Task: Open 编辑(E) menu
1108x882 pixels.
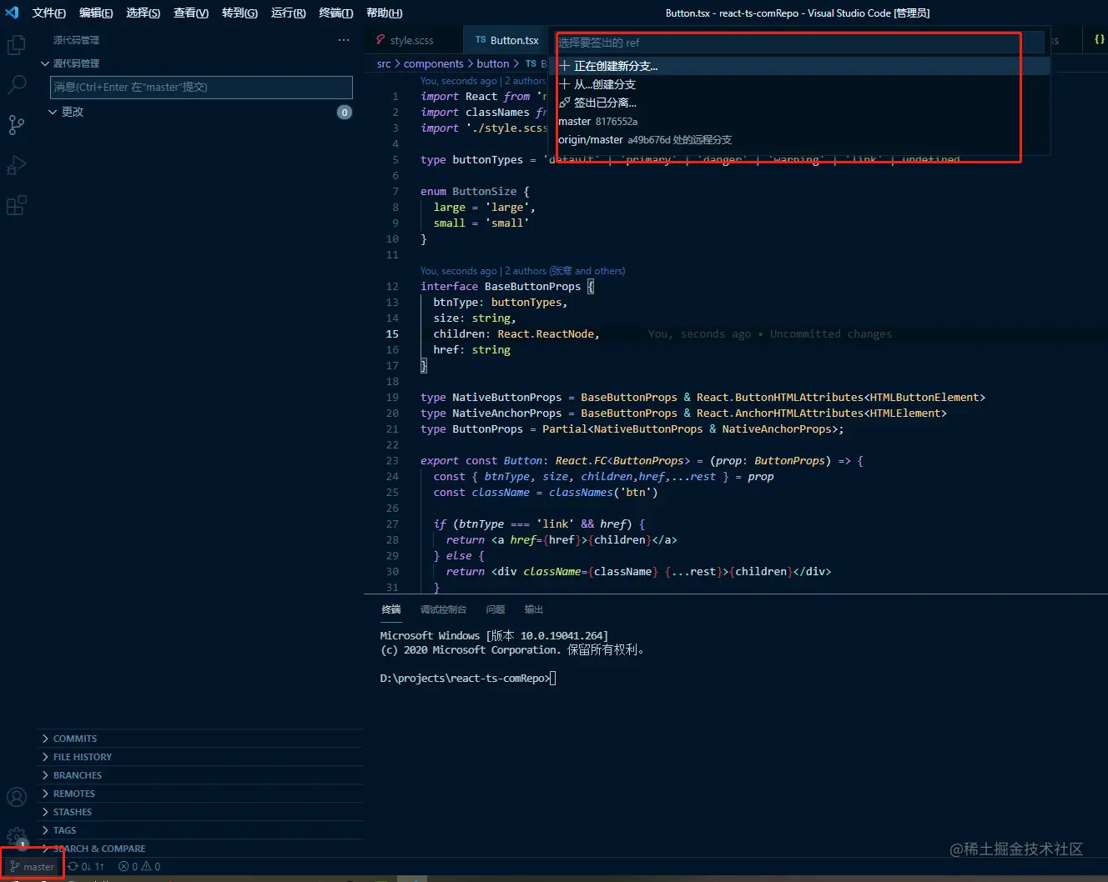Action: coord(96,13)
